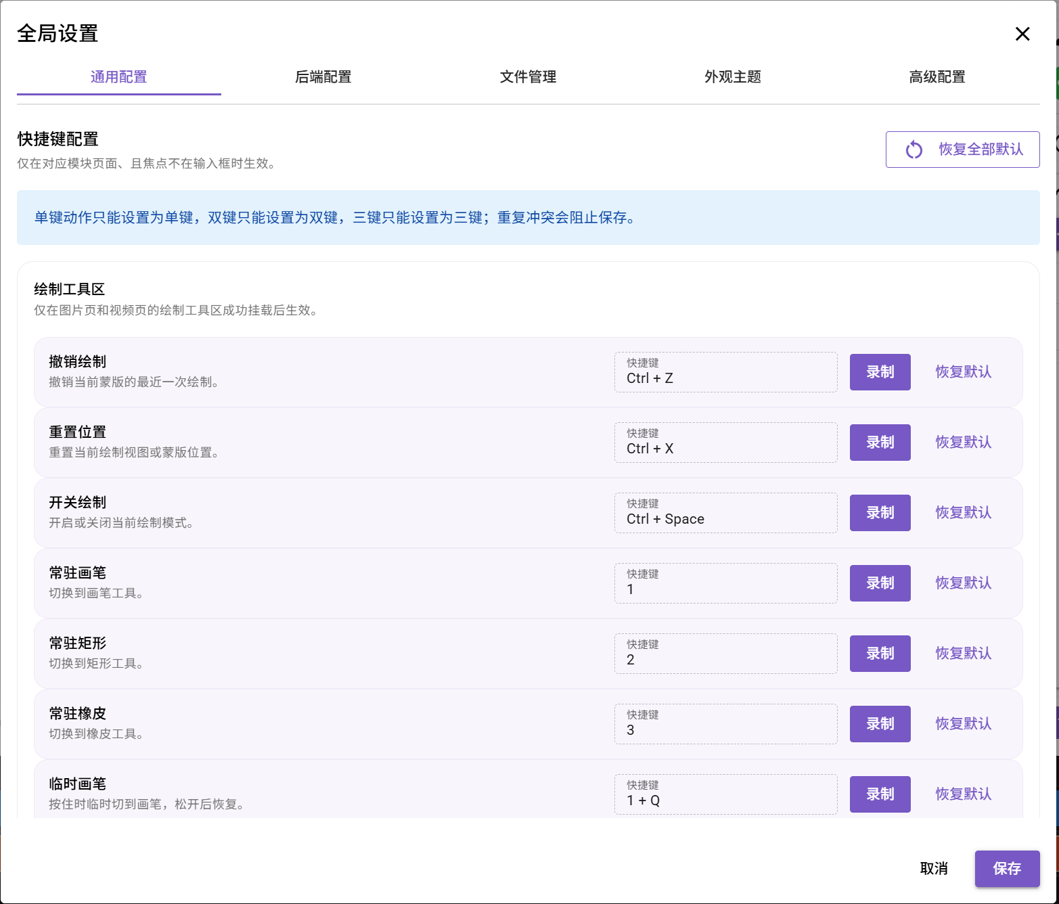
Task: Click the 常驻画笔 row title
Action: pos(78,573)
